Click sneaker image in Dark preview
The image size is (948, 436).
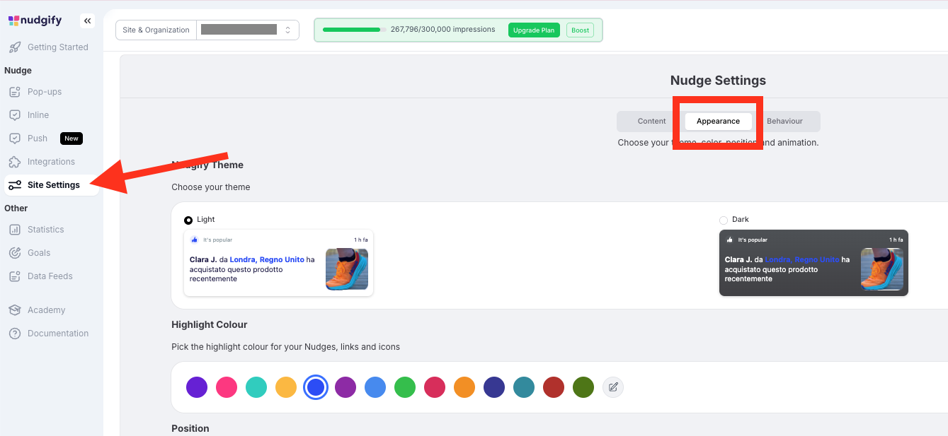tap(882, 269)
